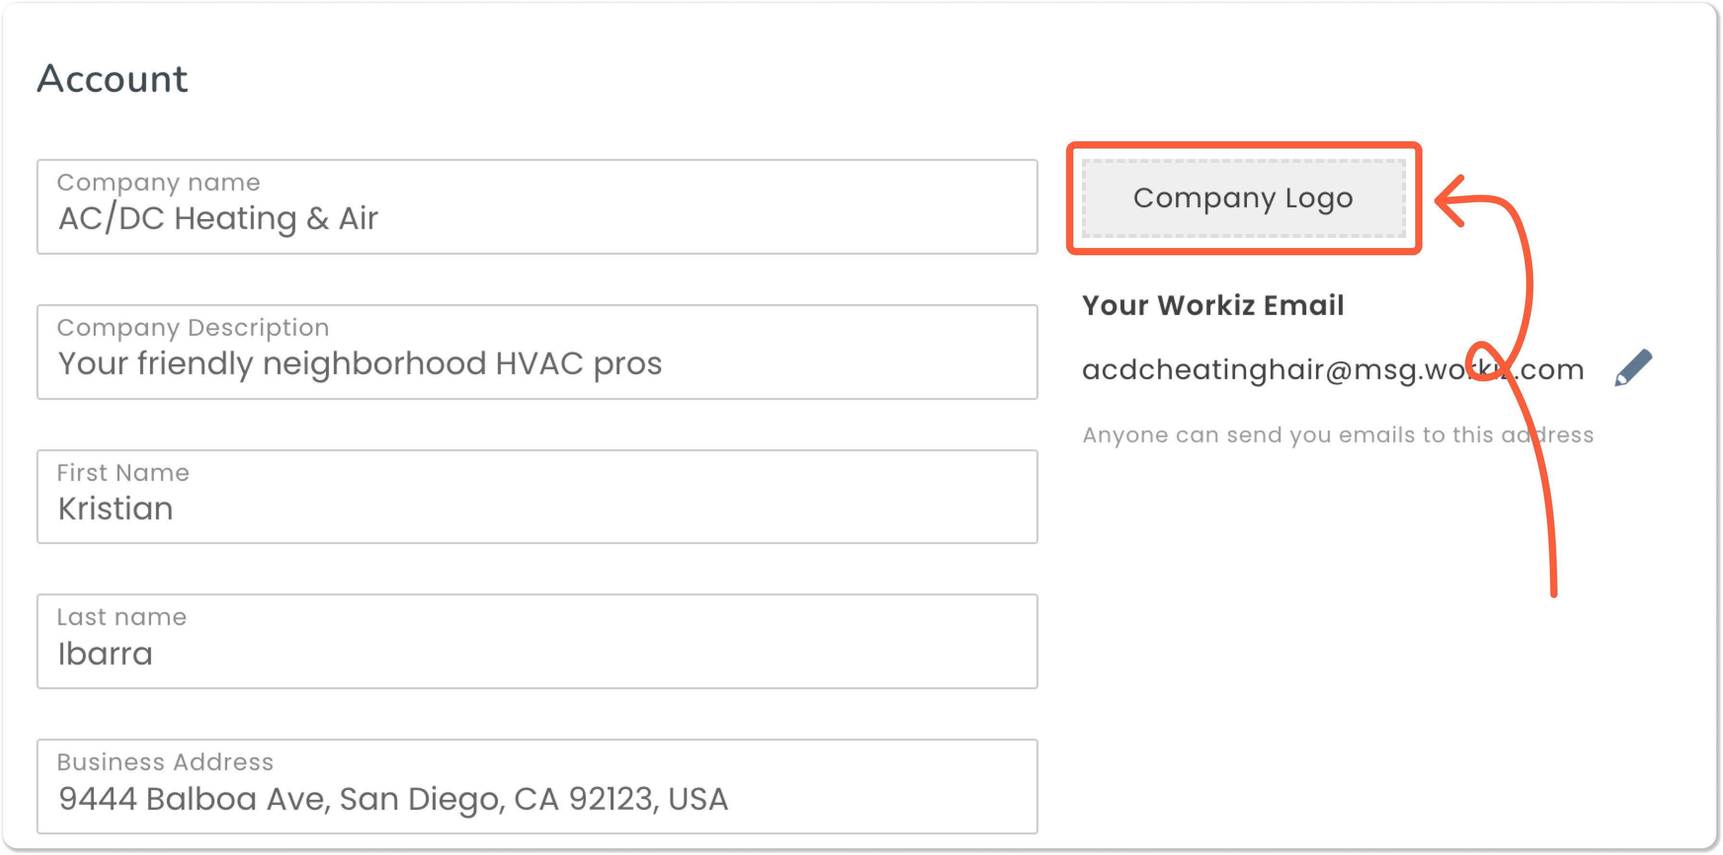
Task: Click the 'First Name' floating label
Action: pyautogui.click(x=123, y=472)
